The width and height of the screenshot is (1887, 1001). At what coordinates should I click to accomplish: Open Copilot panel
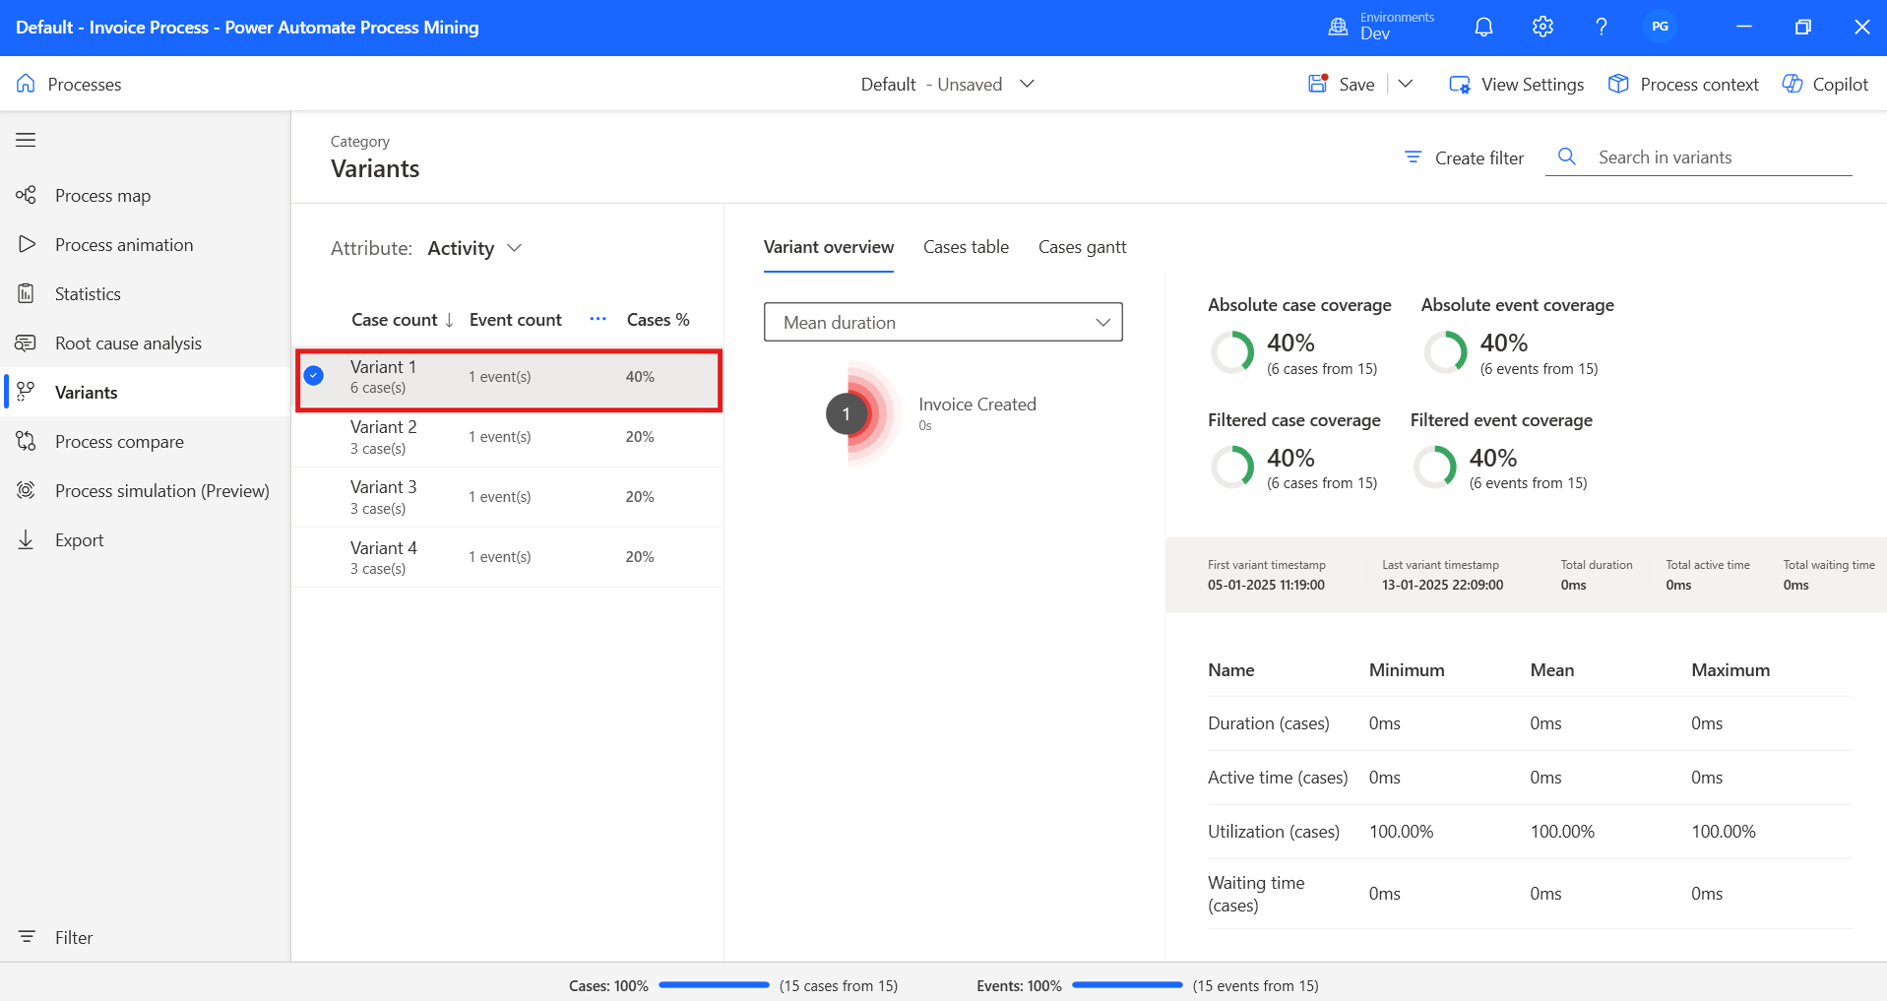[x=1825, y=85]
